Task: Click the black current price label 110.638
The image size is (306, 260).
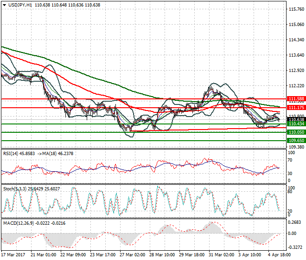Action: tap(296, 119)
